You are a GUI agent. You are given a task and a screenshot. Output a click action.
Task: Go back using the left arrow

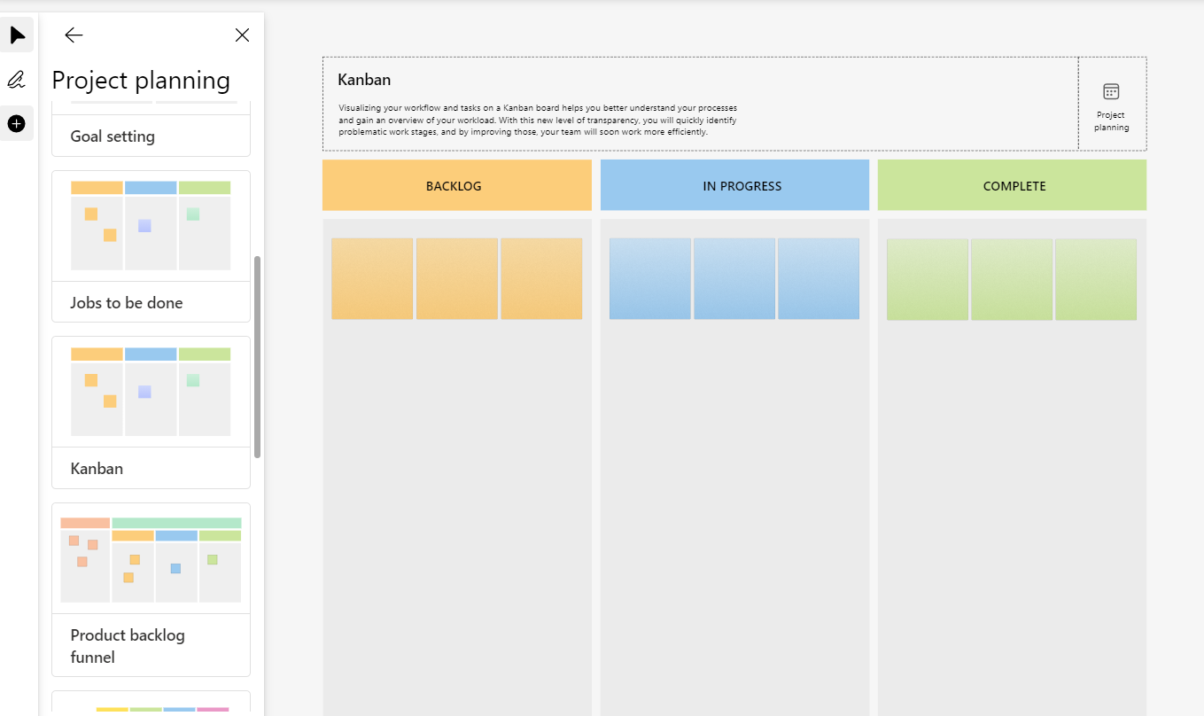point(74,35)
